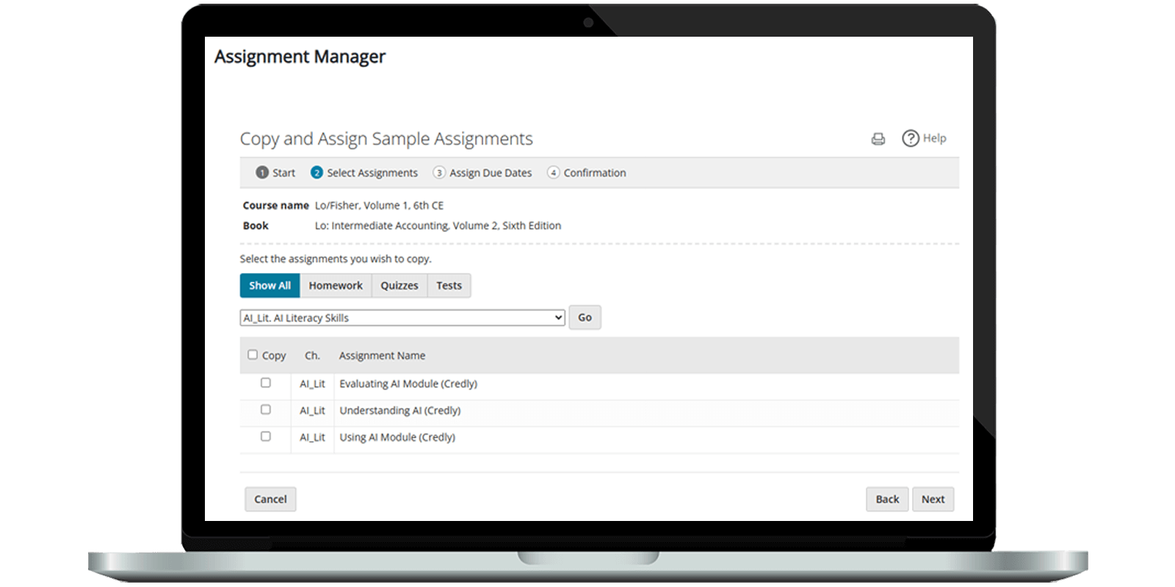Go Back to previous step
1175x587 pixels.
tap(887, 499)
